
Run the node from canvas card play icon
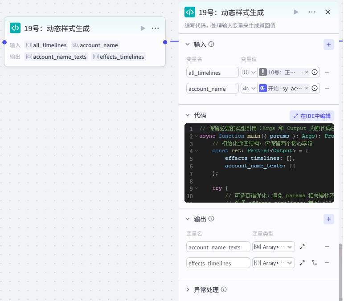coord(143,28)
